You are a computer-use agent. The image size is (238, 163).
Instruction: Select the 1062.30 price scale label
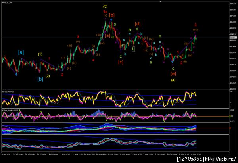(x=233, y=83)
